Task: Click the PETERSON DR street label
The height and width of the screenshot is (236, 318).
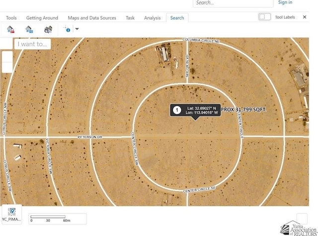Action: [90, 137]
